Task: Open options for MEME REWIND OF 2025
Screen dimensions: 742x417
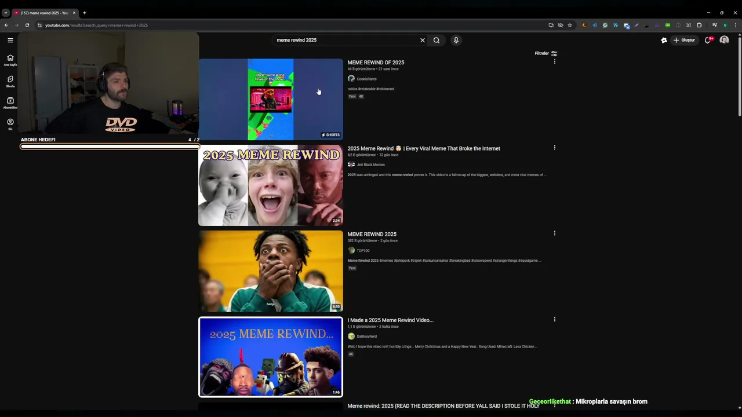Action: tap(554, 61)
